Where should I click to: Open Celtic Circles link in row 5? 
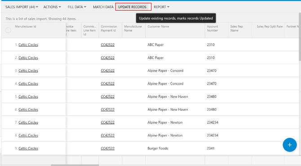(28, 97)
